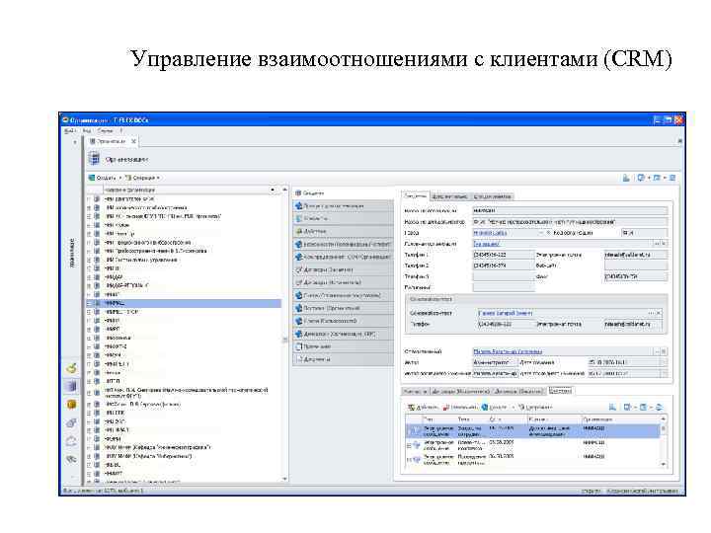Select the Организации document tab
The height and width of the screenshot is (533, 711).
coord(113,141)
